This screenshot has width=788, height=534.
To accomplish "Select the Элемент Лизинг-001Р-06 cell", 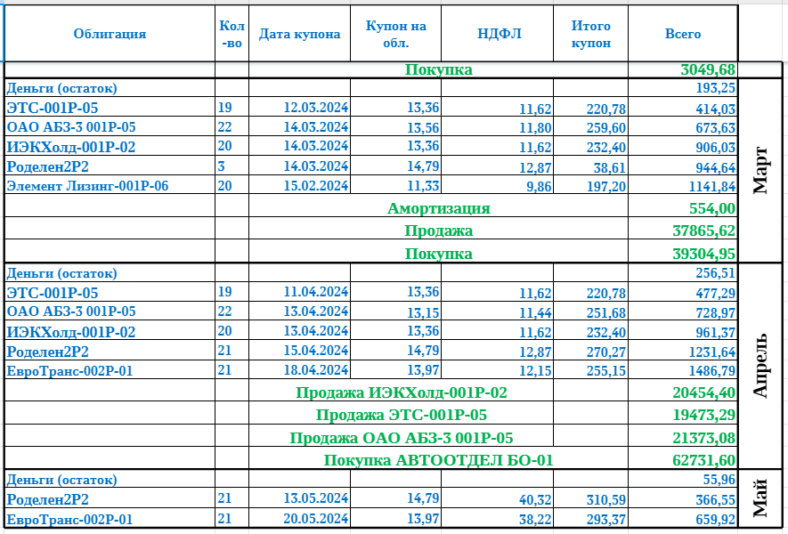I will click(87, 186).
